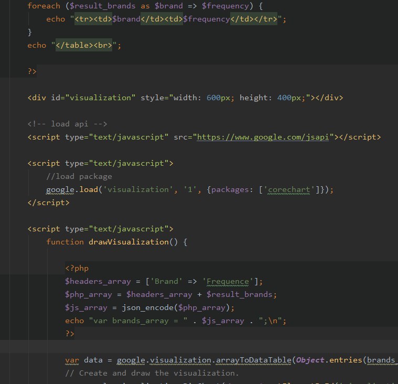Click $result_brands in the $php_array line

(x=239, y=294)
